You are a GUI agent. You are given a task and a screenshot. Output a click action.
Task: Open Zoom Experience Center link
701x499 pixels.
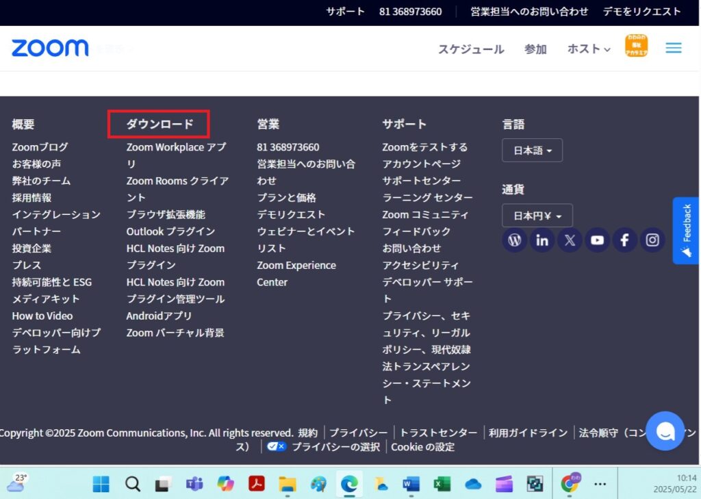pos(296,273)
